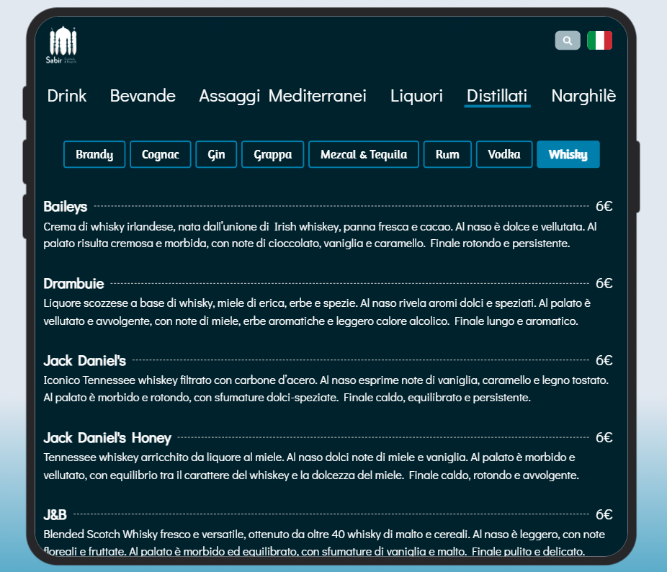Image resolution: width=667 pixels, height=572 pixels.
Task: Open the Liquori section
Action: click(416, 96)
